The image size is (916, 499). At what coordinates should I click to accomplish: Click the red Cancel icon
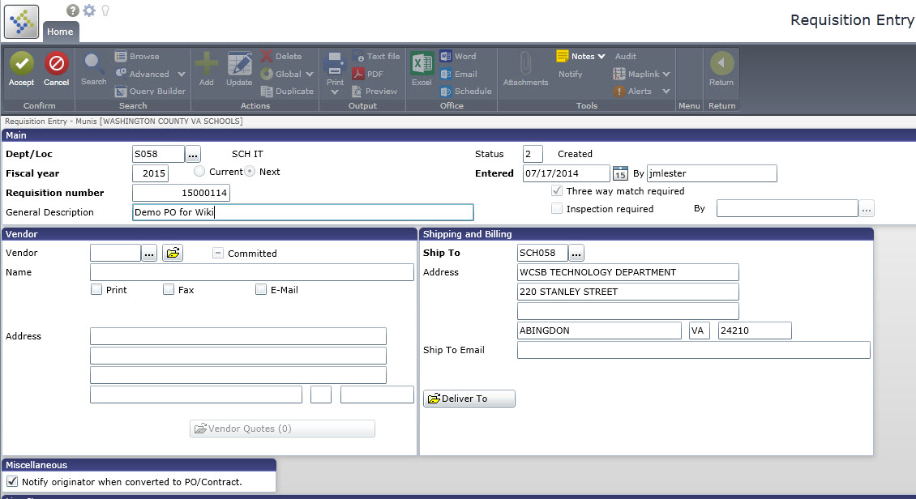point(57,63)
